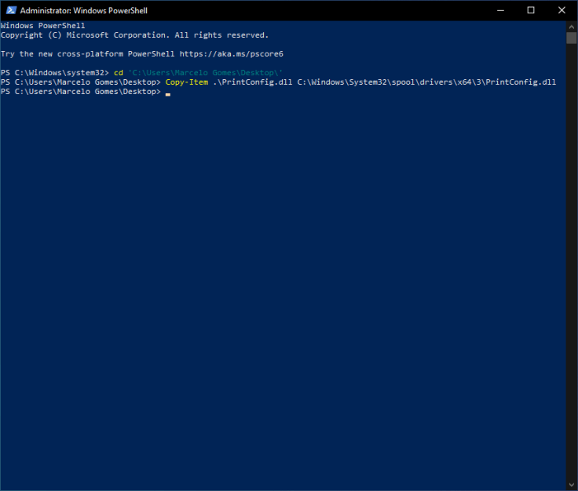Open the PowerShell title bar icon menu
Image resolution: width=578 pixels, height=491 pixels.
tap(9, 10)
